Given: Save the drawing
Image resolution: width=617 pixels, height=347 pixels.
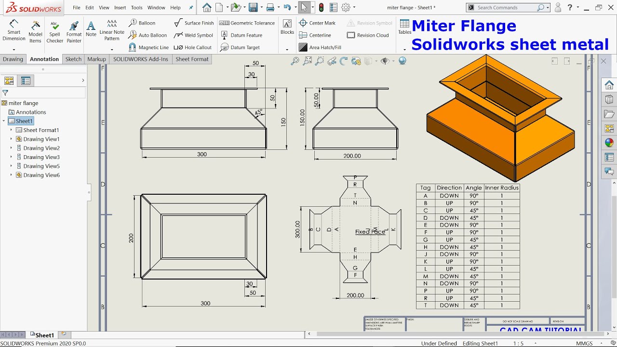Looking at the screenshot, I should pyautogui.click(x=254, y=7).
